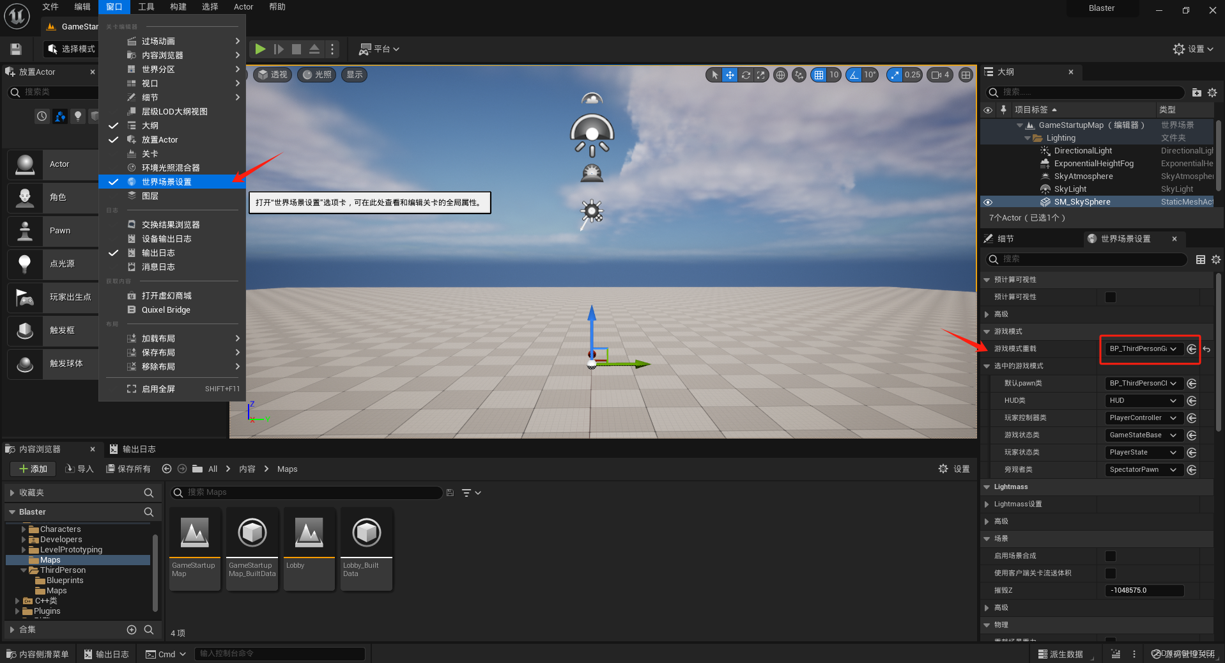Open Derived Data status bar button
Viewport: 1225px width, 663px height.
coord(1061,654)
